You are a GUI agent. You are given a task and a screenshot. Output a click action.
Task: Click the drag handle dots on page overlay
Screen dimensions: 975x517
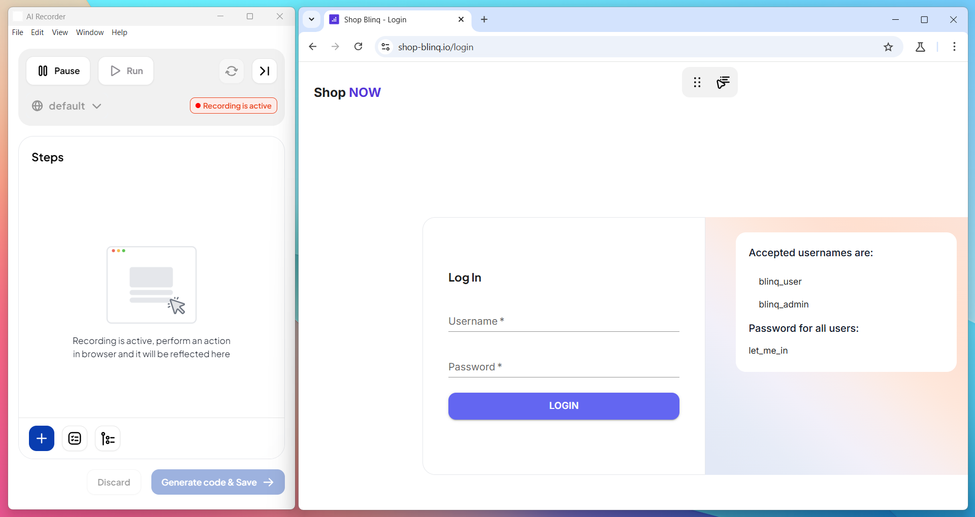click(697, 82)
